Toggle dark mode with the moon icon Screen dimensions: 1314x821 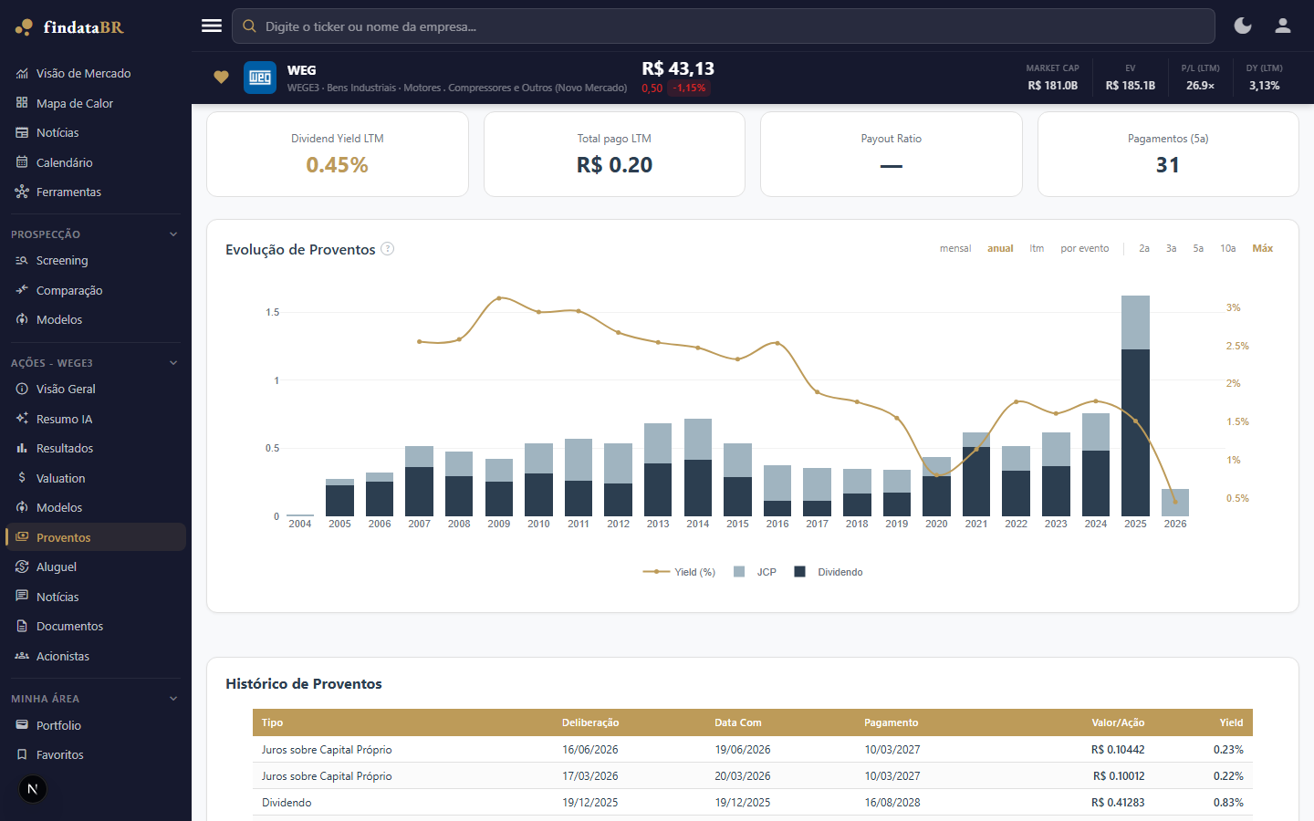[1243, 26]
